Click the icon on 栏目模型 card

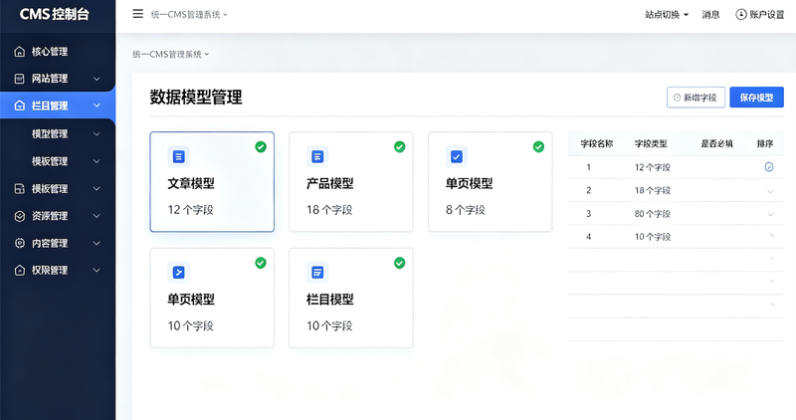317,273
